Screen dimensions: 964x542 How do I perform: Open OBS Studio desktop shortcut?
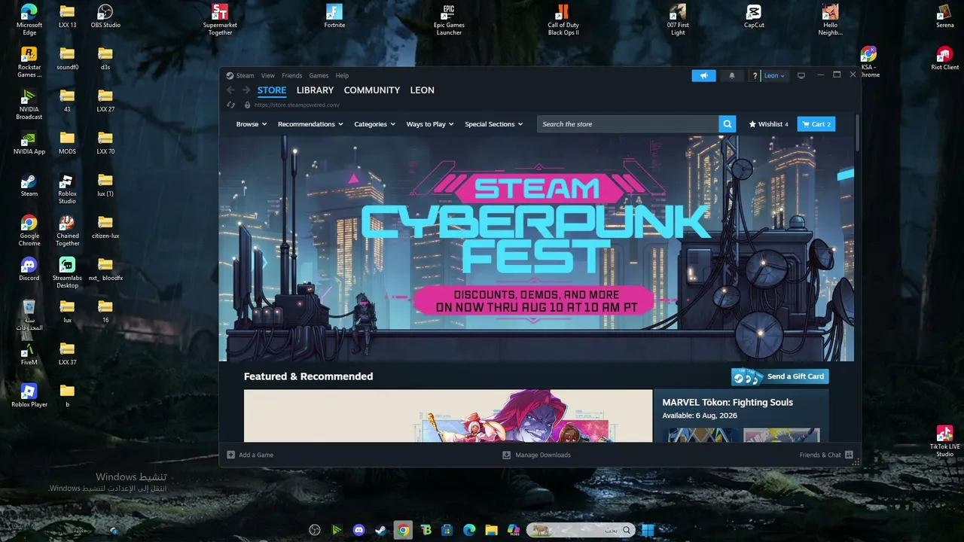(105, 17)
